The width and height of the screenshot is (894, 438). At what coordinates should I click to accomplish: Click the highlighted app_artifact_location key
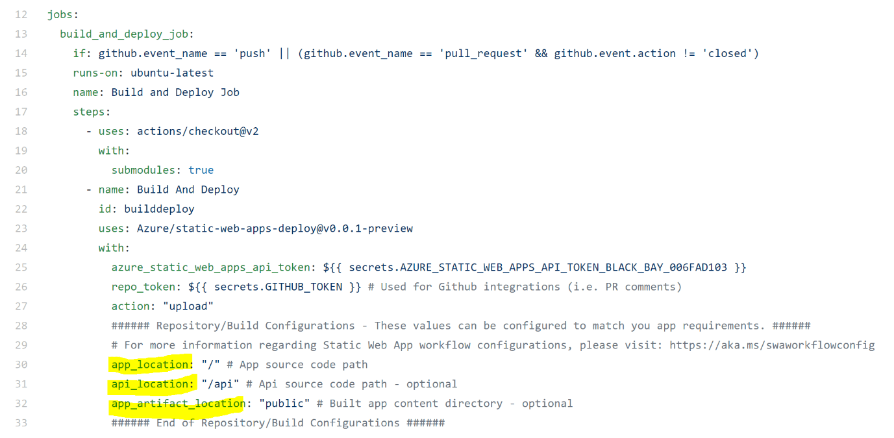(178, 404)
